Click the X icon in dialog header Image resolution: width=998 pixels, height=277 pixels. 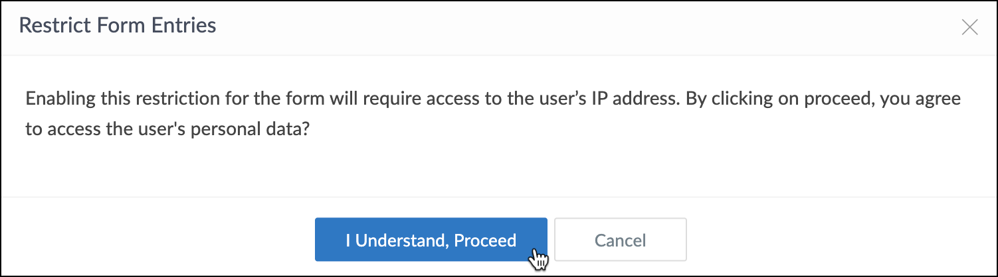click(x=969, y=28)
